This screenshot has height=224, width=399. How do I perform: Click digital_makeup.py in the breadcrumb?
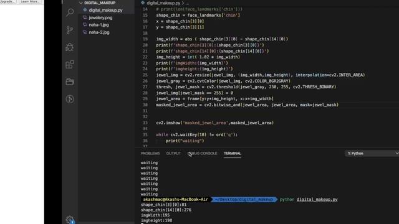click(163, 3)
